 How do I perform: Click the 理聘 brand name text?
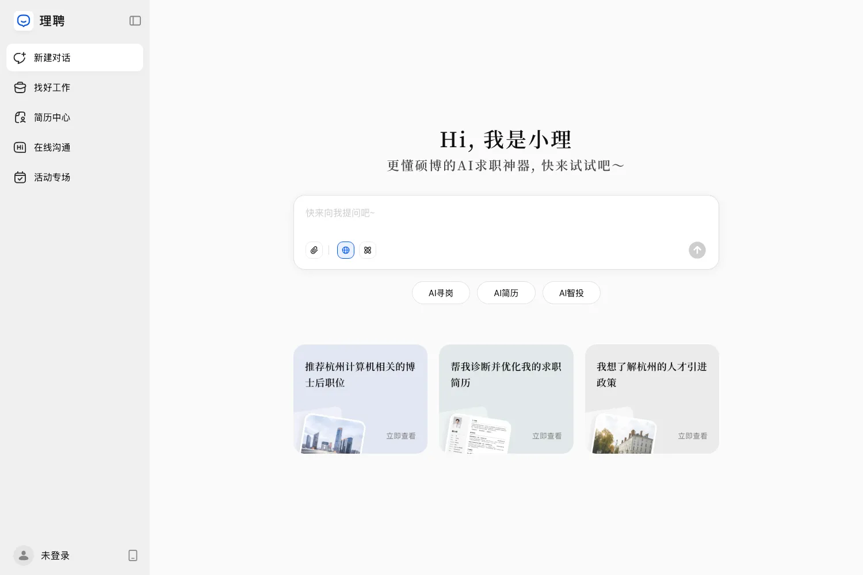[x=52, y=21]
